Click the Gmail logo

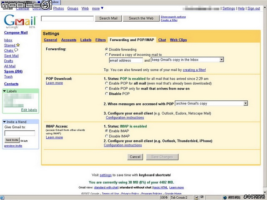click(20, 22)
